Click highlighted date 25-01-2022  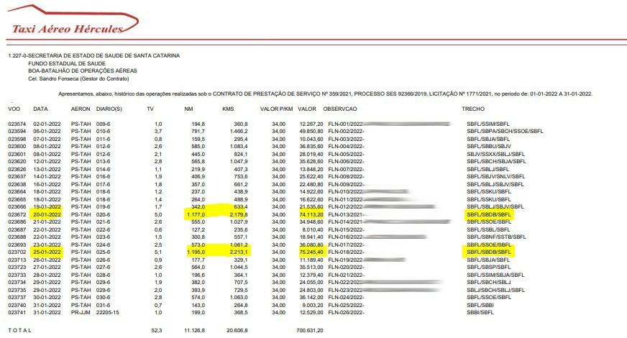[x=47, y=252]
